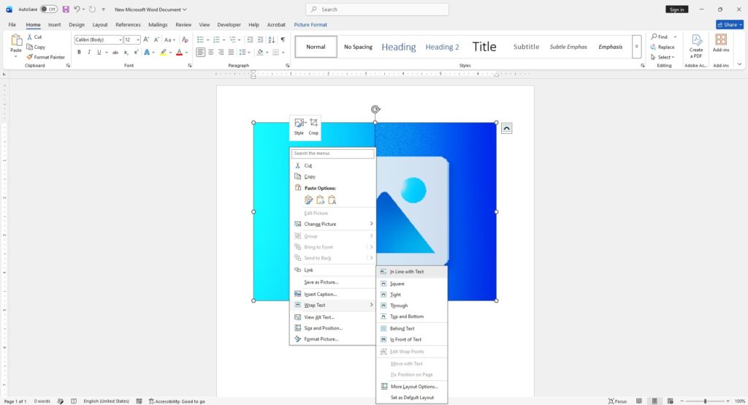Select In Front of Text option
This screenshot has height=405, width=748.
(x=412, y=339)
